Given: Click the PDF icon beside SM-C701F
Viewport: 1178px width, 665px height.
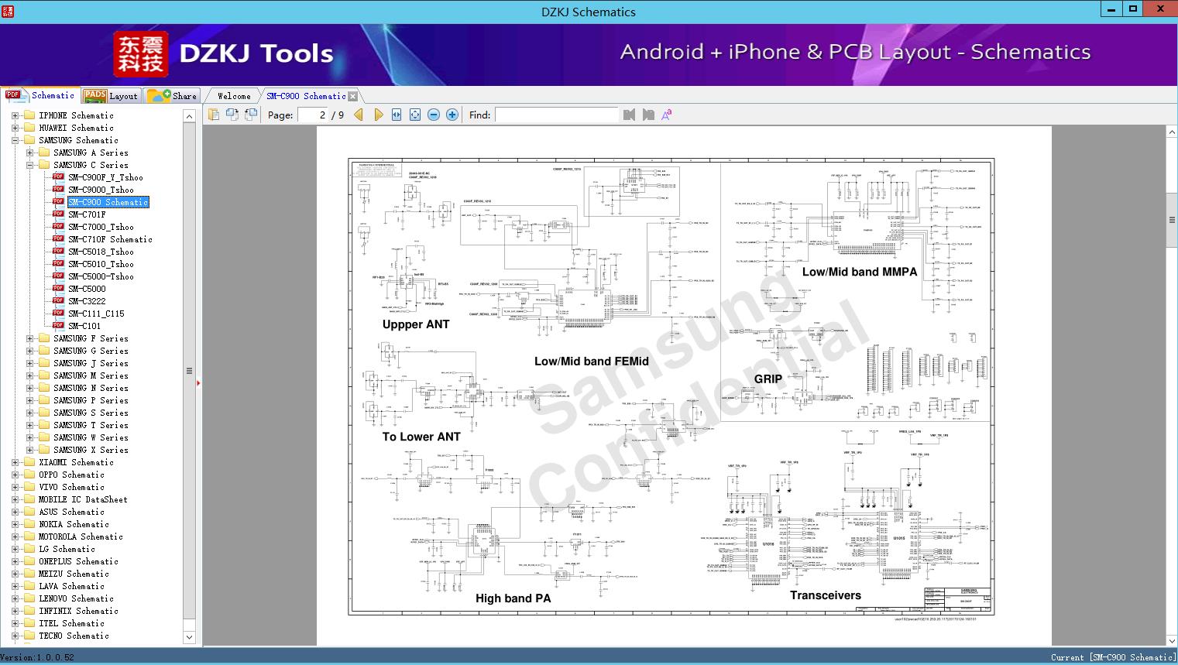Looking at the screenshot, I should coord(58,214).
